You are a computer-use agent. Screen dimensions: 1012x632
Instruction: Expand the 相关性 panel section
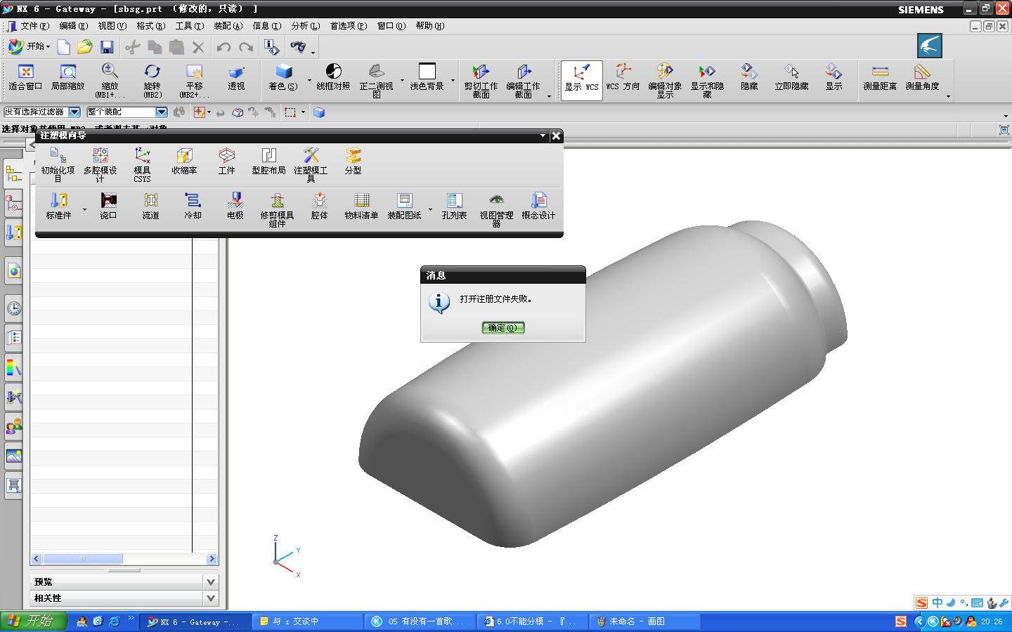(124, 598)
